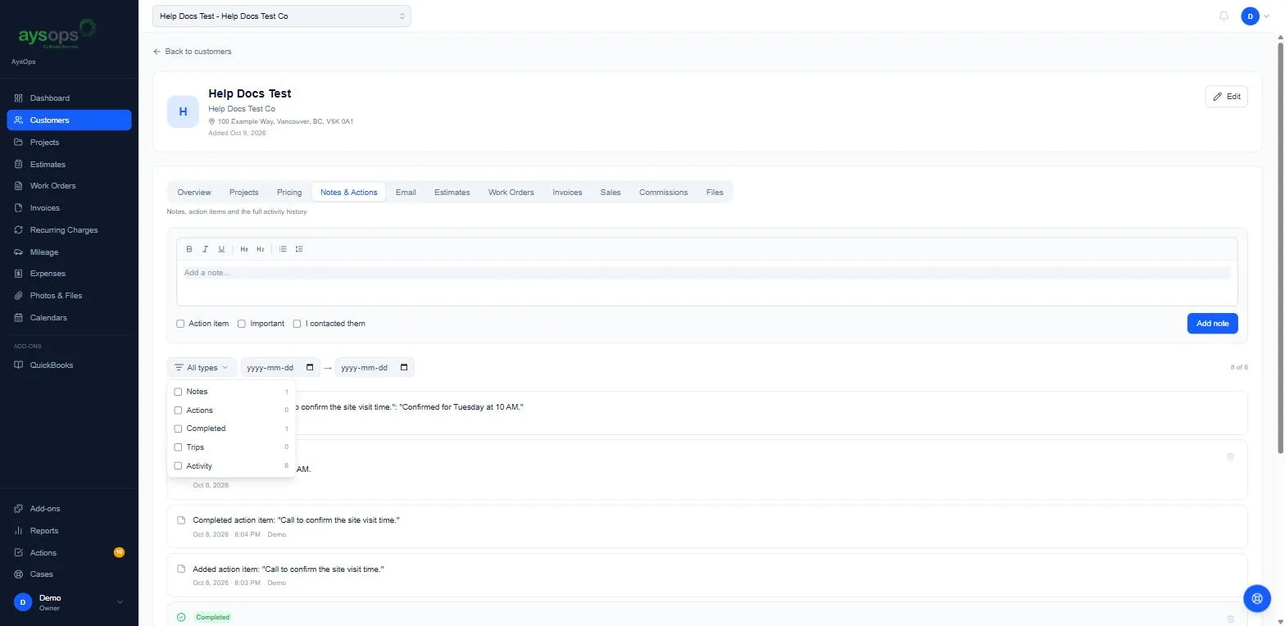1285x626 pixels.
Task: Insert a numbered list in the note
Action: 299,249
